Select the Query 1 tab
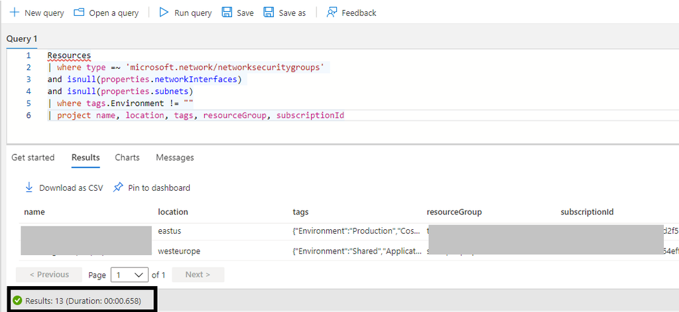 pos(22,39)
